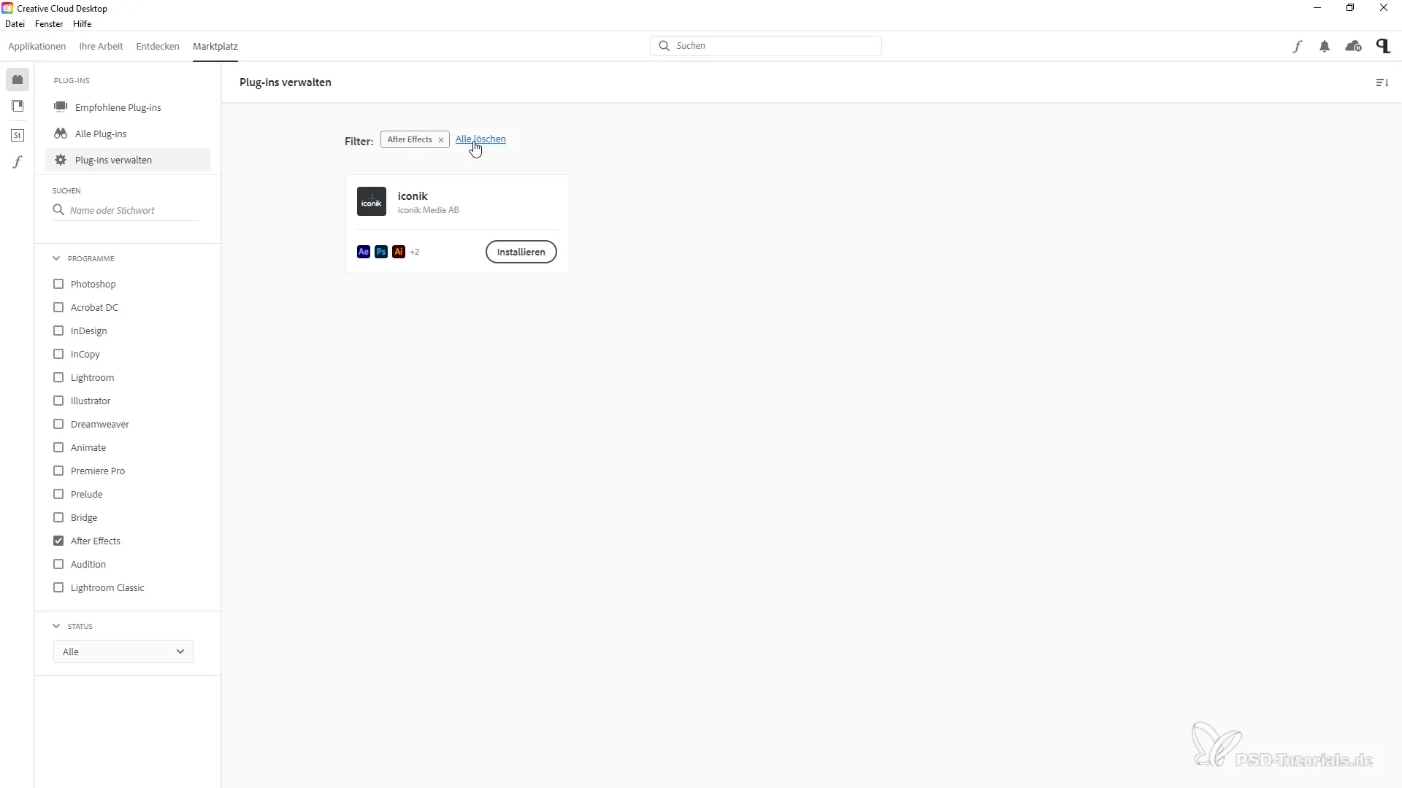Toggle the Bridge checkbox

click(58, 517)
